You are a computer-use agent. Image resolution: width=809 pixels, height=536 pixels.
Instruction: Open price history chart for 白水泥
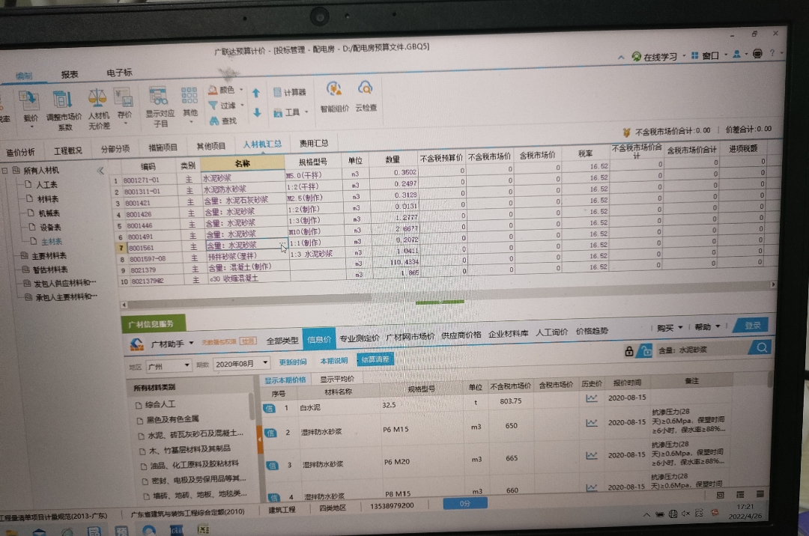pos(591,398)
